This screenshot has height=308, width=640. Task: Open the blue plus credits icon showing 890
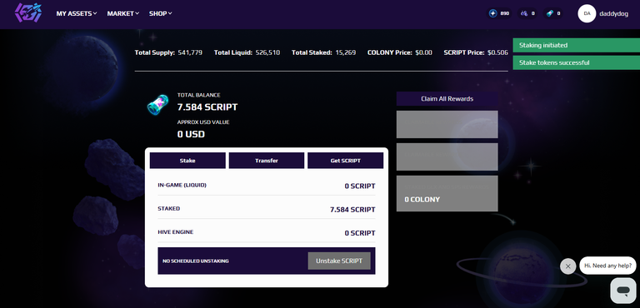click(493, 13)
